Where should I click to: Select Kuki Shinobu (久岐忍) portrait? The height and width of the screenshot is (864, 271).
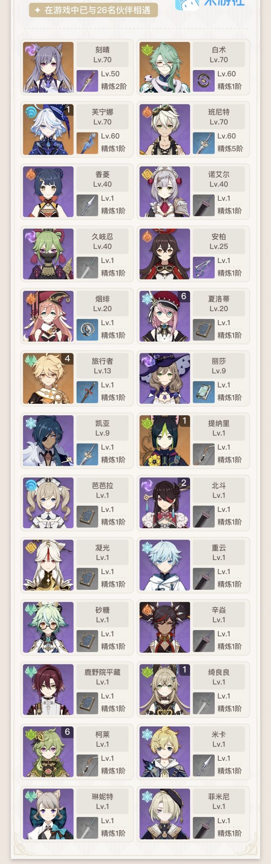[48, 254]
